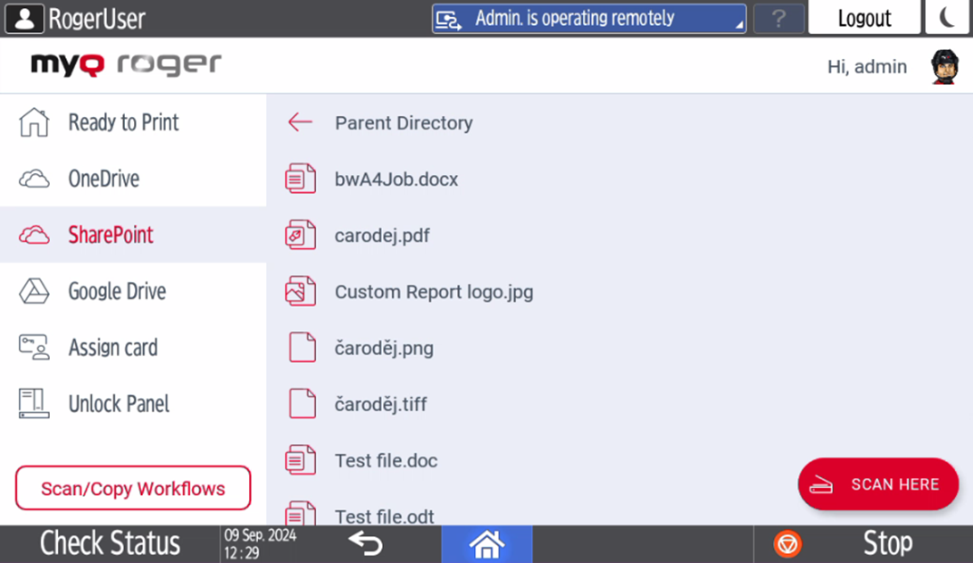Select the čaroděj.tiff file
Image resolution: width=973 pixels, height=563 pixels.
[380, 404]
